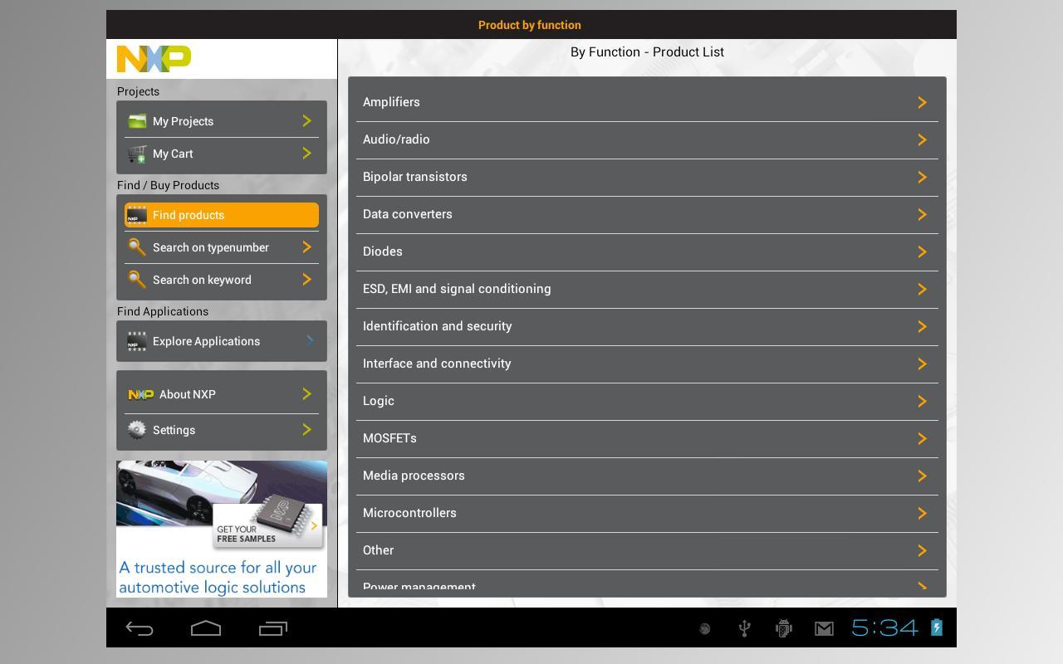
Task: Tap the Android debugging status icon
Action: (782, 628)
